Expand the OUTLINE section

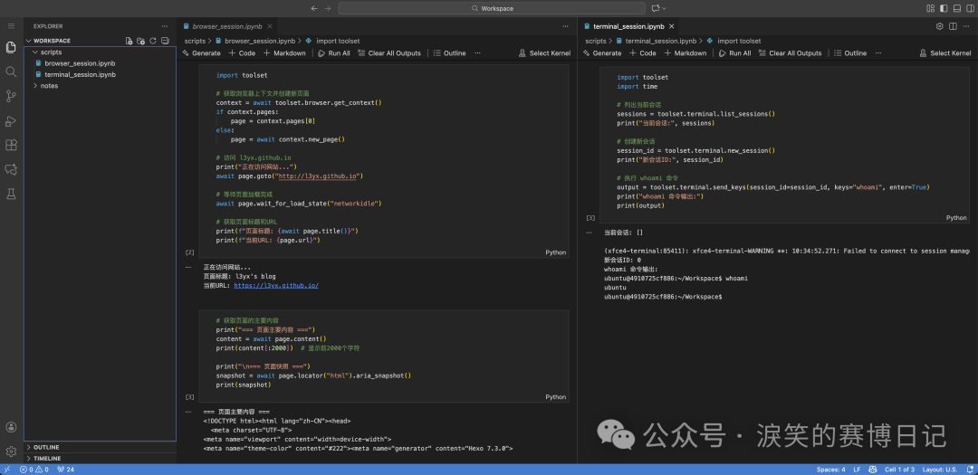coord(100,447)
